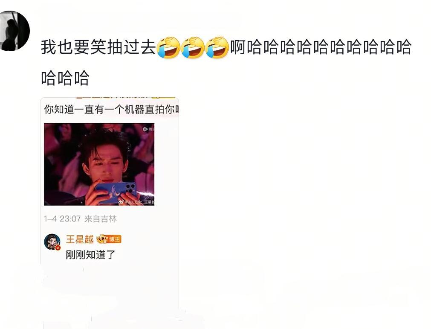
Task: Click the red verified V badge
Action: [58, 248]
